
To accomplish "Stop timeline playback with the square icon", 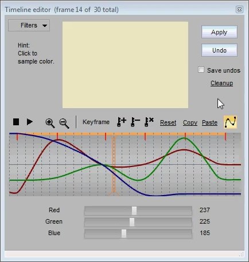I will (16, 122).
